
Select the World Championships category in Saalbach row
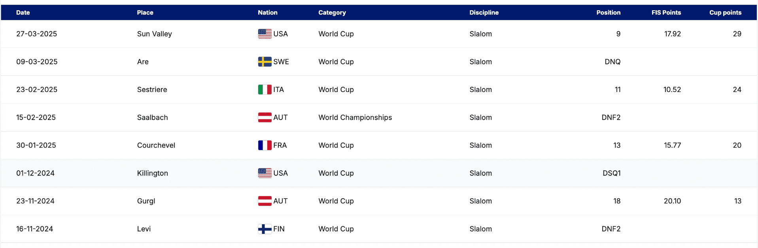coord(355,117)
